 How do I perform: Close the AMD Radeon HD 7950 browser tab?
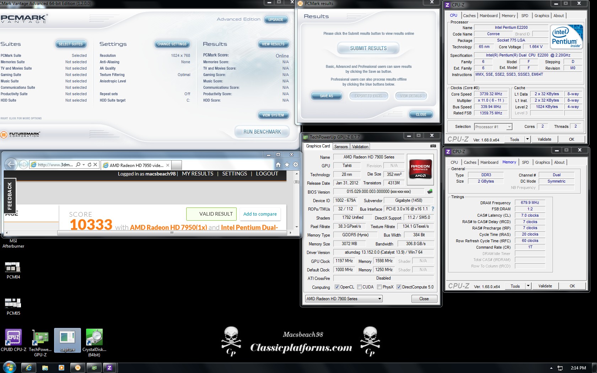168,165
